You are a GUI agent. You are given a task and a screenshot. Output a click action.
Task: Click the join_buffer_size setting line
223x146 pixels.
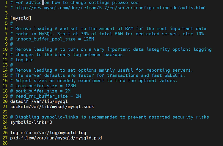tap(43, 86)
